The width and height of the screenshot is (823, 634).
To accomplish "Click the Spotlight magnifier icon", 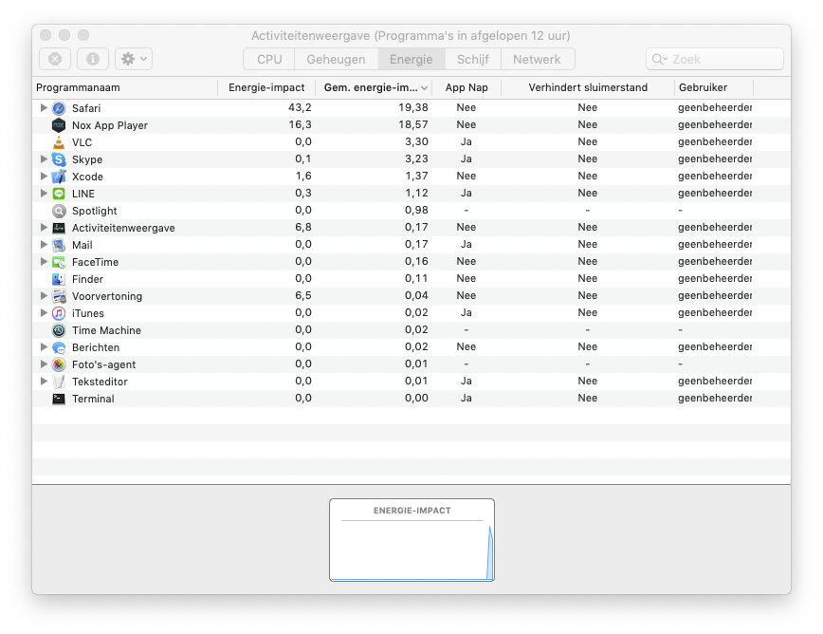I will (x=59, y=211).
